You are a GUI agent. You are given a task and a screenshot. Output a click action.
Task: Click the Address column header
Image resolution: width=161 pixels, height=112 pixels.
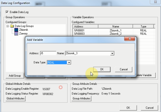85,26
